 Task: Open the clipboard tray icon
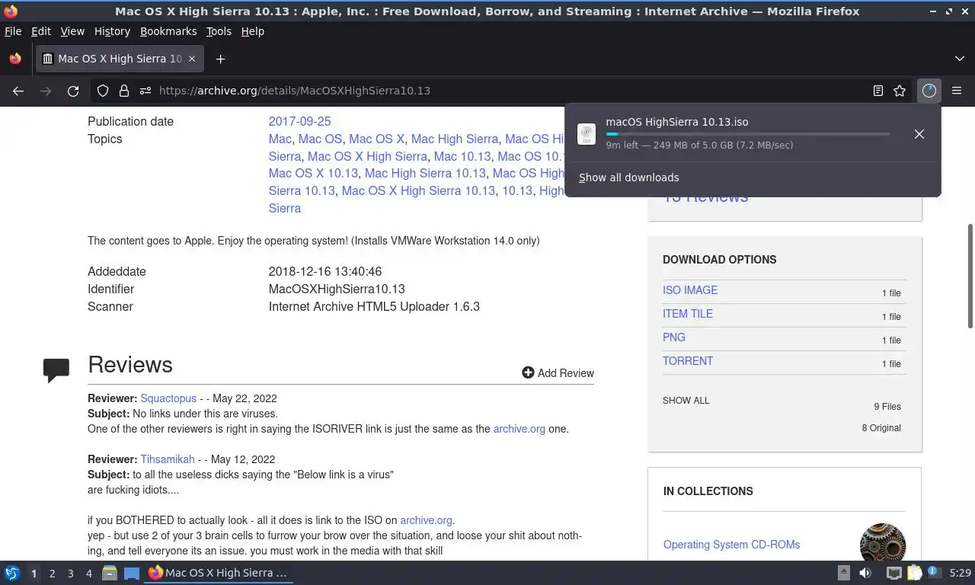(913, 573)
